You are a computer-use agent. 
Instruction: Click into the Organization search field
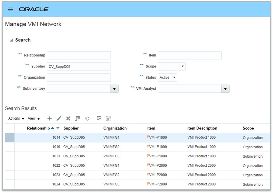point(79,78)
